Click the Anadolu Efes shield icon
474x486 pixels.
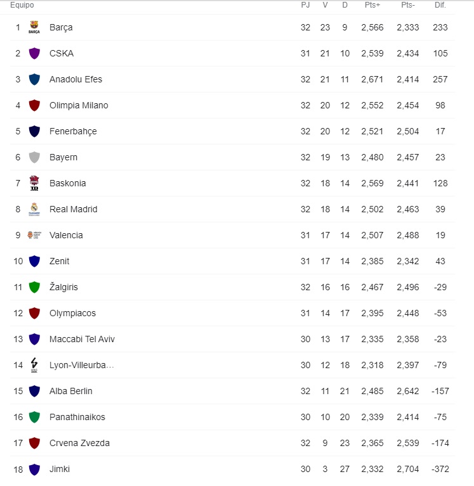34,79
